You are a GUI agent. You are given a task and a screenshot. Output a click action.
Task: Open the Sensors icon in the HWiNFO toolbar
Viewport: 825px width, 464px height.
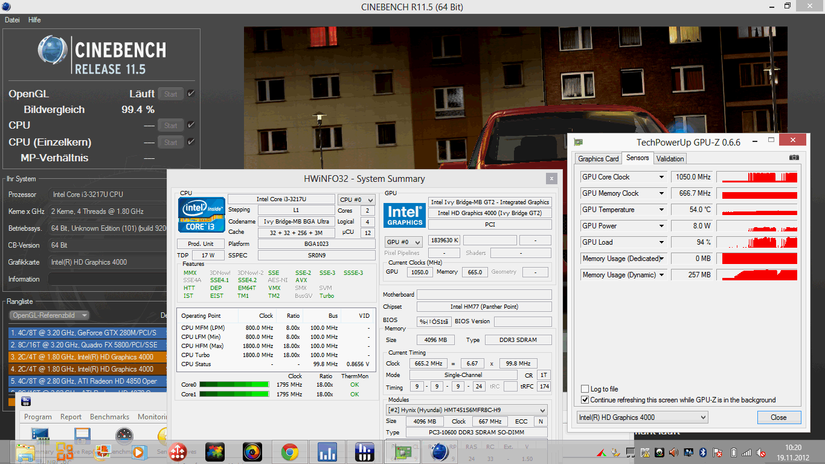[x=162, y=436]
